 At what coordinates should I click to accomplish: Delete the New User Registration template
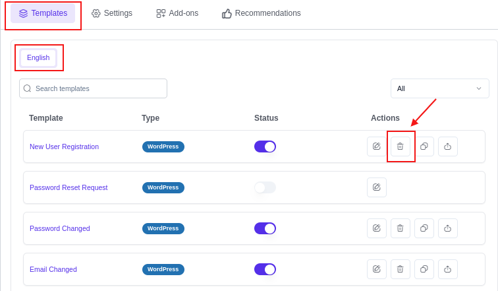[x=401, y=146]
